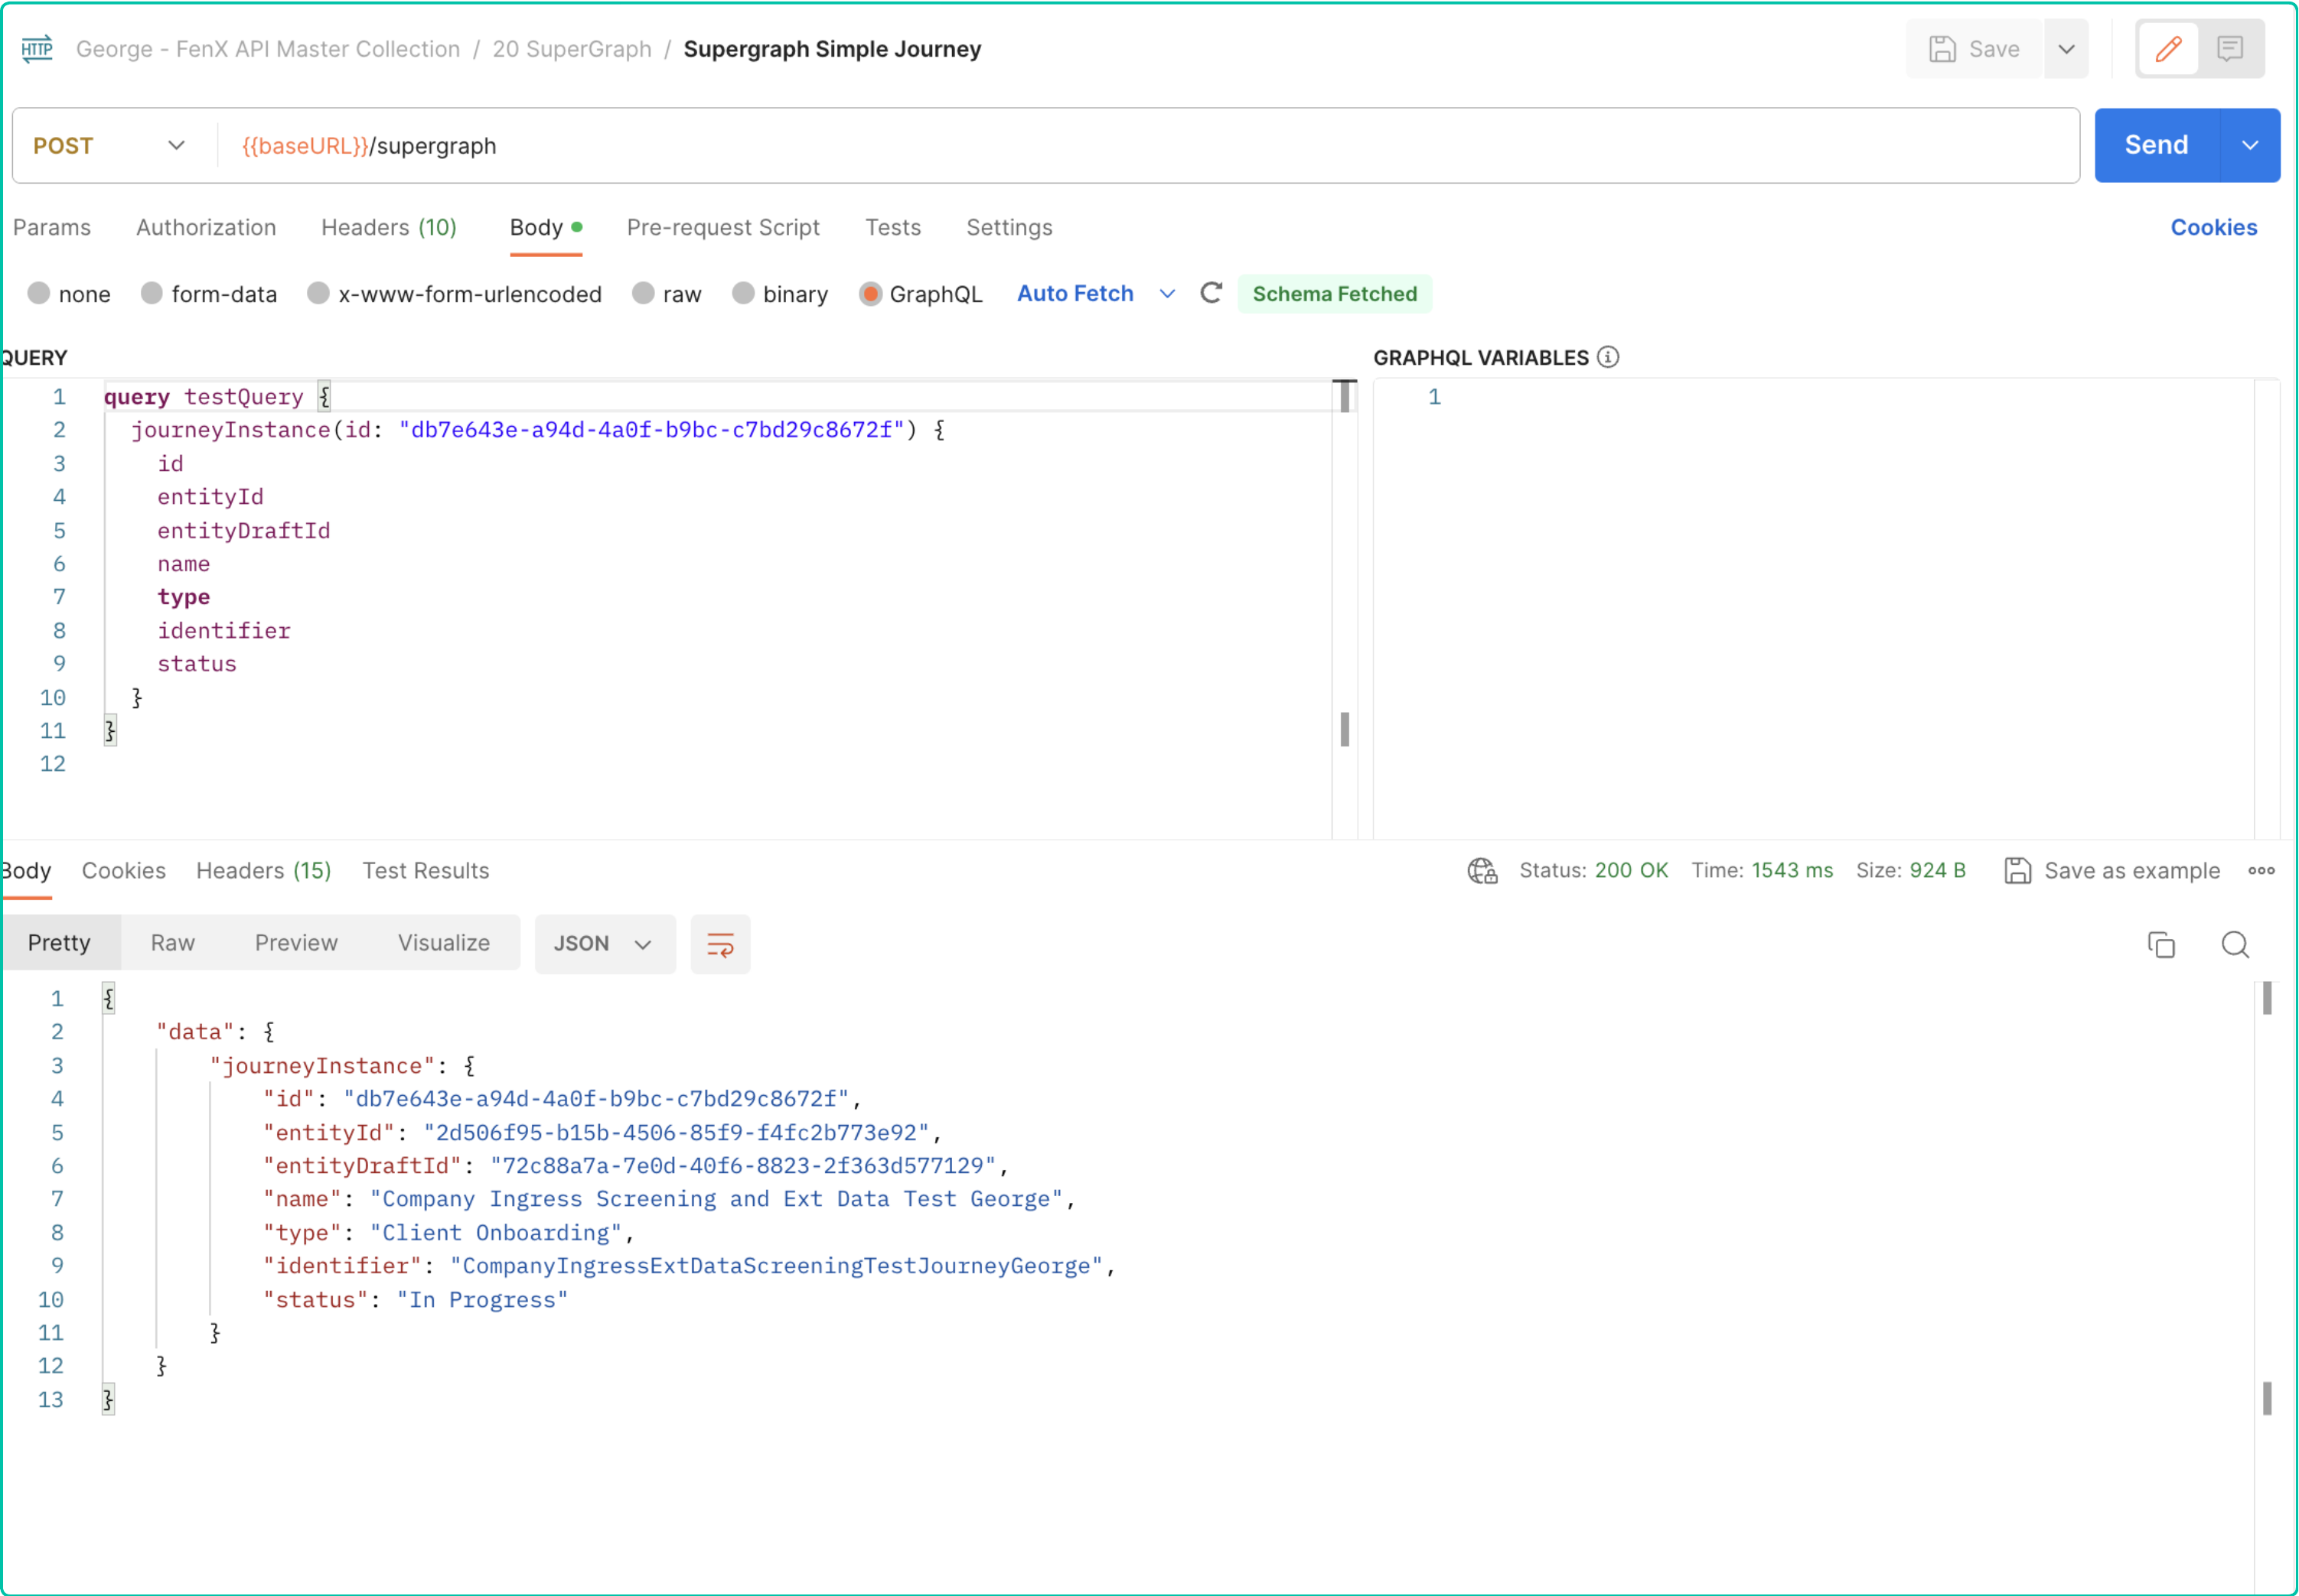Click the pencil edit icon
2299x1596 pixels.
tap(2168, 48)
